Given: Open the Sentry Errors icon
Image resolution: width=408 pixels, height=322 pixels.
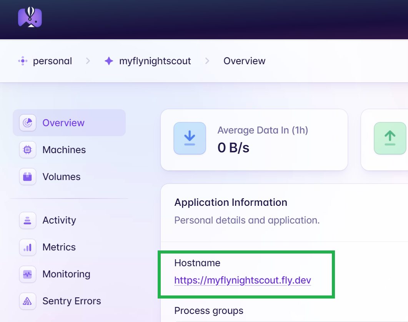Looking at the screenshot, I should (x=28, y=301).
